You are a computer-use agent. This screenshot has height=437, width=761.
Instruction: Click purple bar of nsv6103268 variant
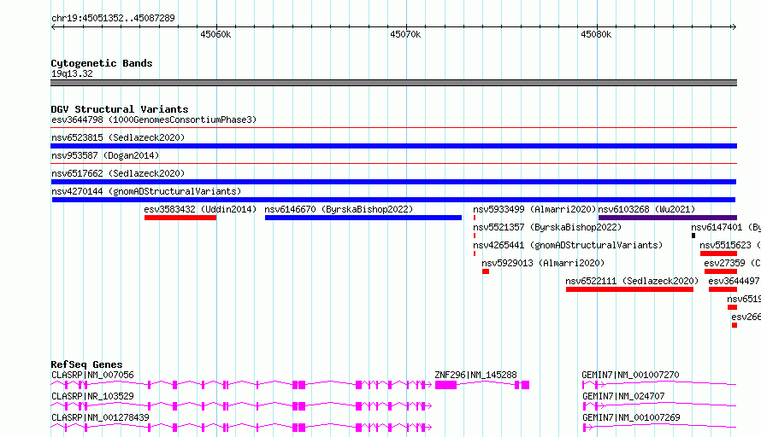[668, 218]
